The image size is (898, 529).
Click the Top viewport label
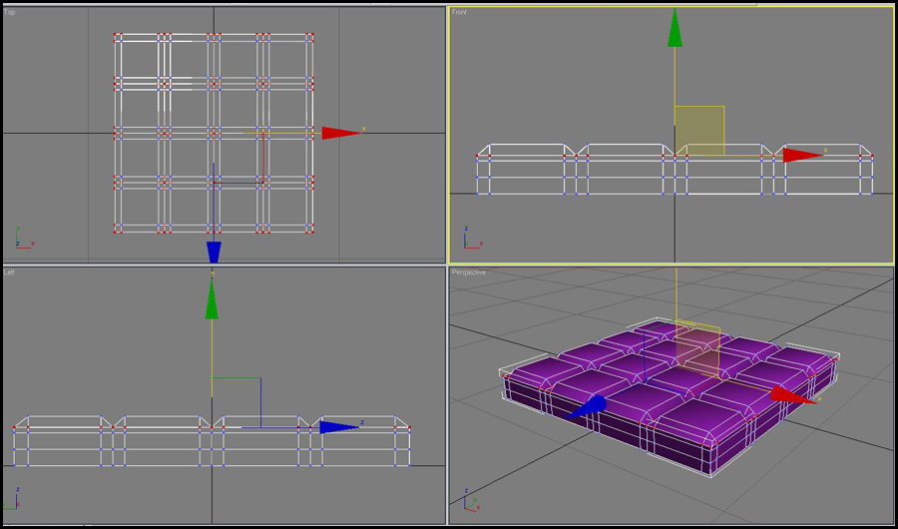click(x=9, y=12)
